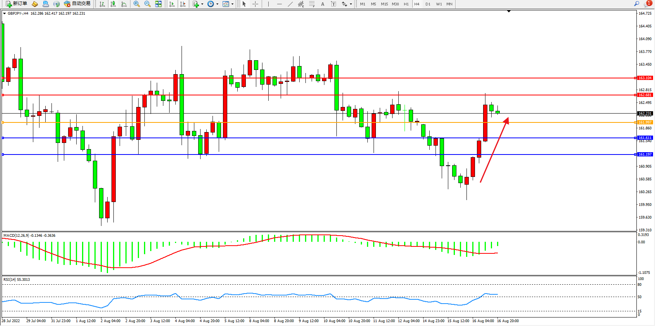This screenshot has width=655, height=326.
Task: Select the crosshair tool
Action: tap(255, 4)
